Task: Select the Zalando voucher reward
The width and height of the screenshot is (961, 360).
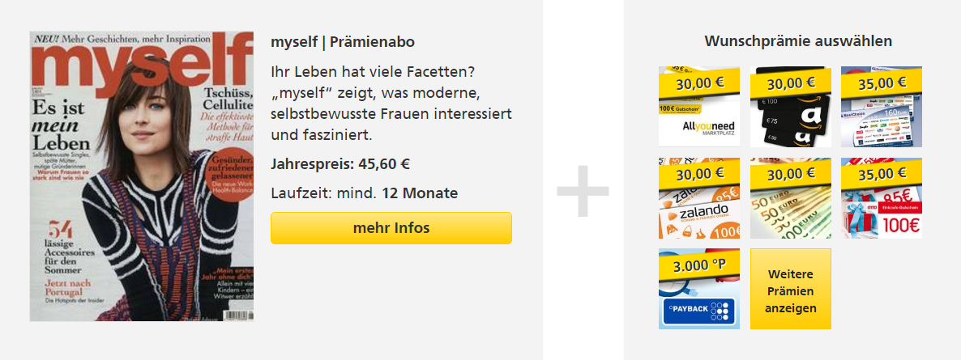Action: [x=698, y=197]
